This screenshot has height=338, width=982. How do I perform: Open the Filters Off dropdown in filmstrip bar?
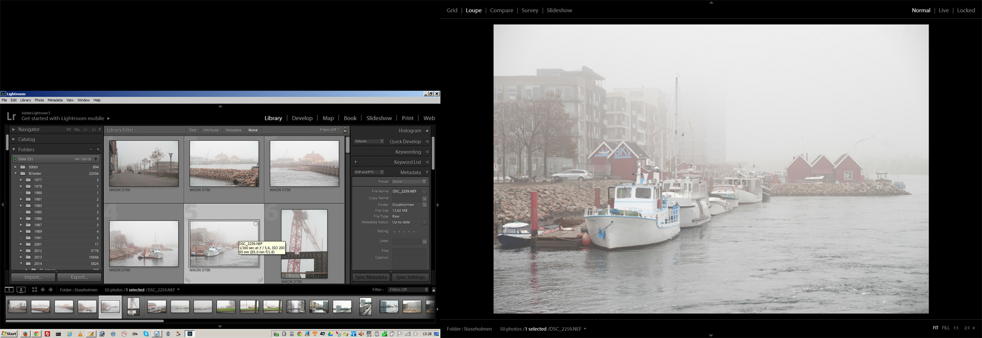click(x=408, y=289)
